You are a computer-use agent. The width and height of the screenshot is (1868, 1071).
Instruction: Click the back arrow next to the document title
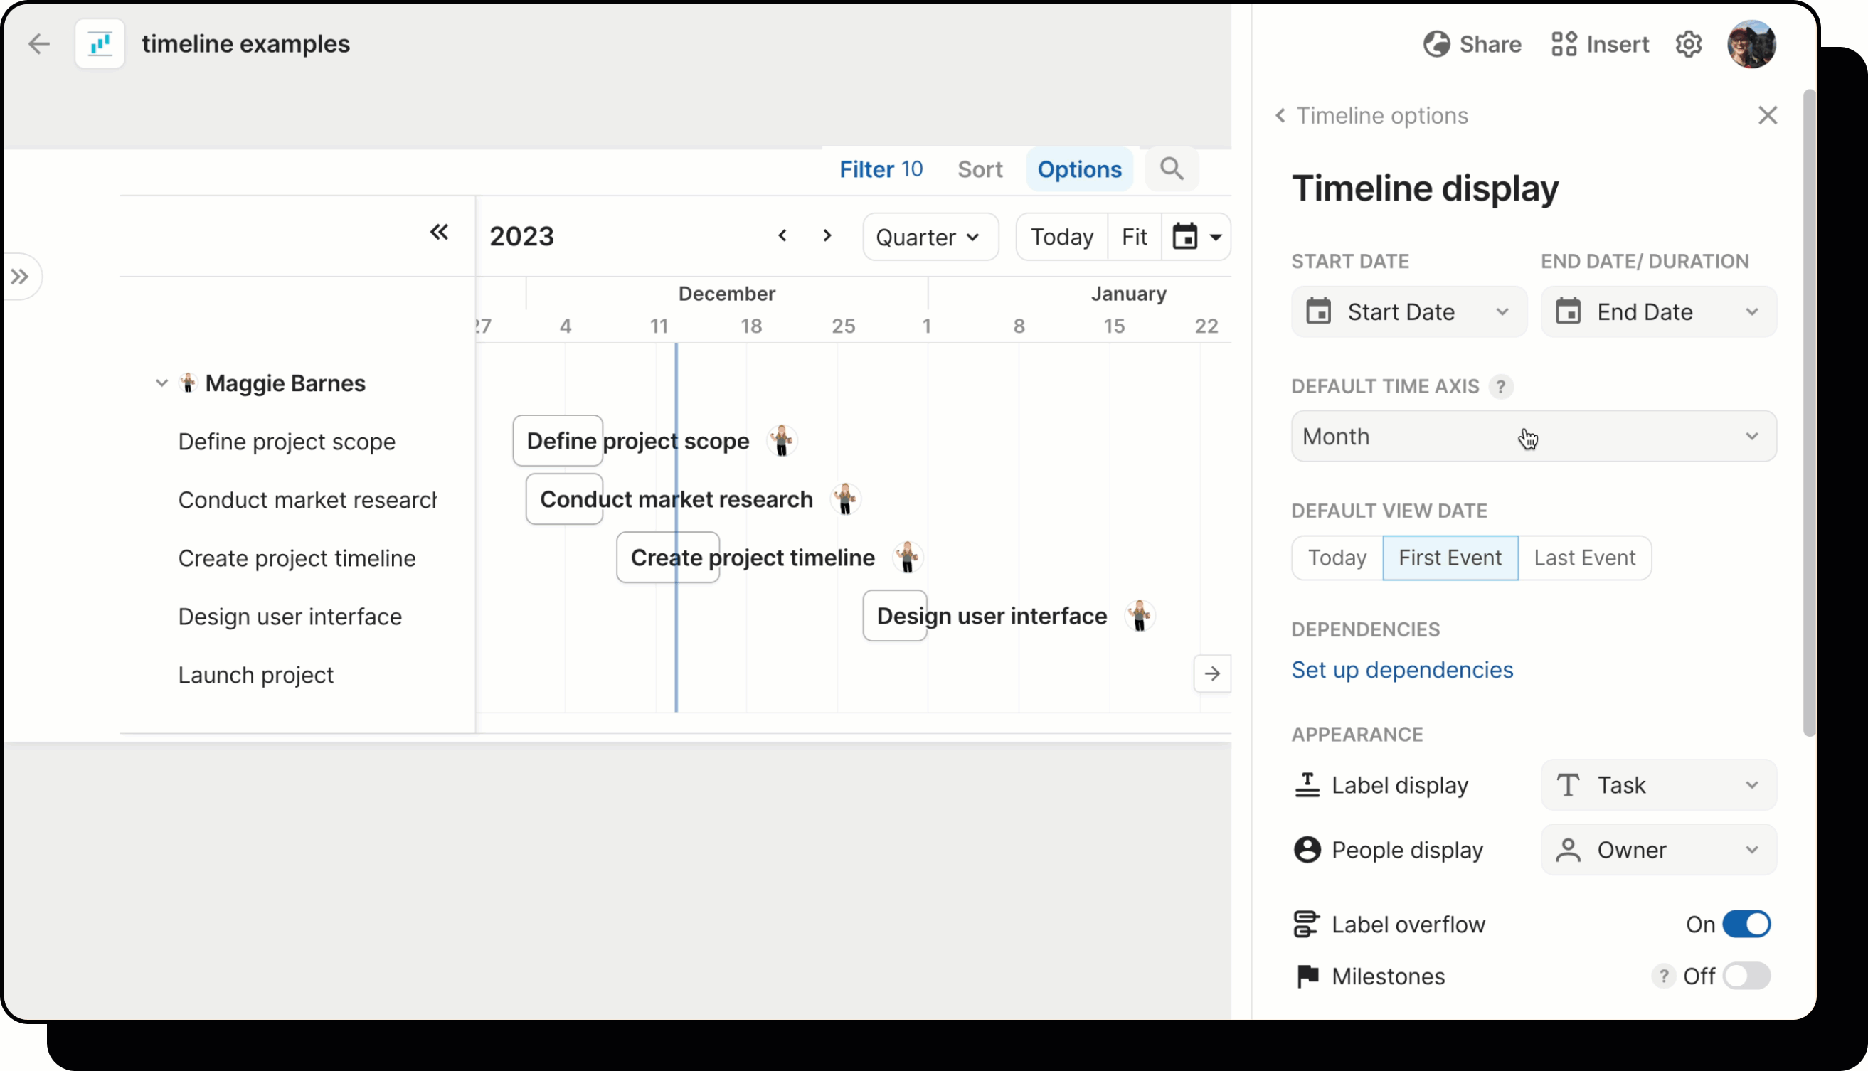click(39, 43)
